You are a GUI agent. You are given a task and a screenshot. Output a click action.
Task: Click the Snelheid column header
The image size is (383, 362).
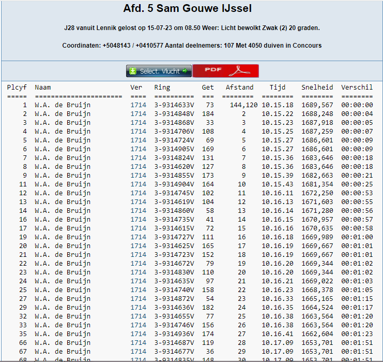tap(317, 88)
